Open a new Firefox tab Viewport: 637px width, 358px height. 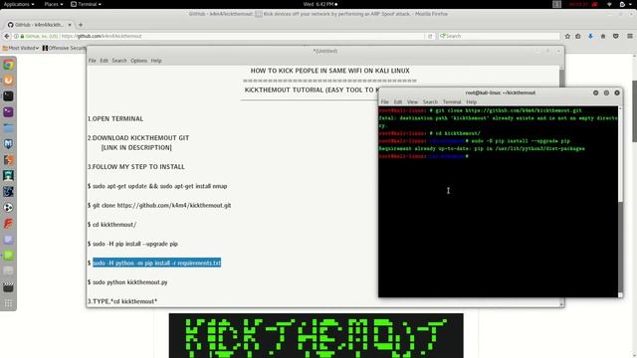(81, 25)
